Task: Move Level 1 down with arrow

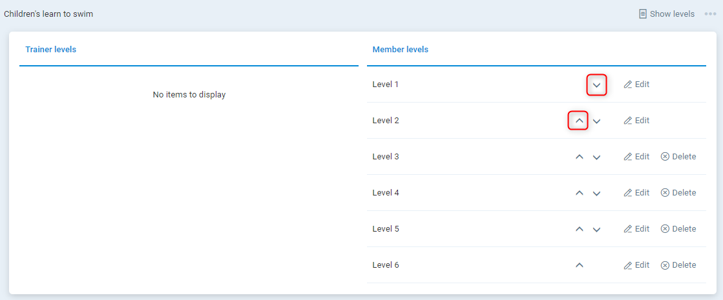Action: (x=596, y=85)
